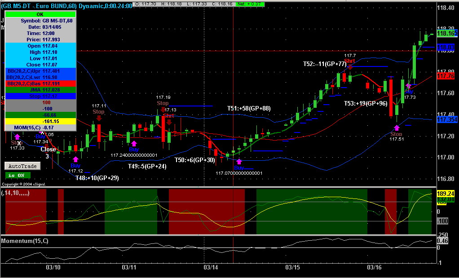Click the Momentum(15,C) study title
Screen dimensions: 459x278
click(25, 241)
